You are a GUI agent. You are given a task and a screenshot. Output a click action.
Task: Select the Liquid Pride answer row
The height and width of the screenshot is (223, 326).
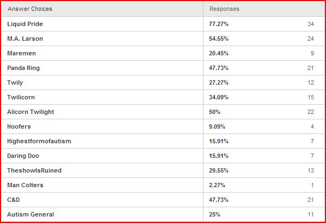(x=163, y=24)
